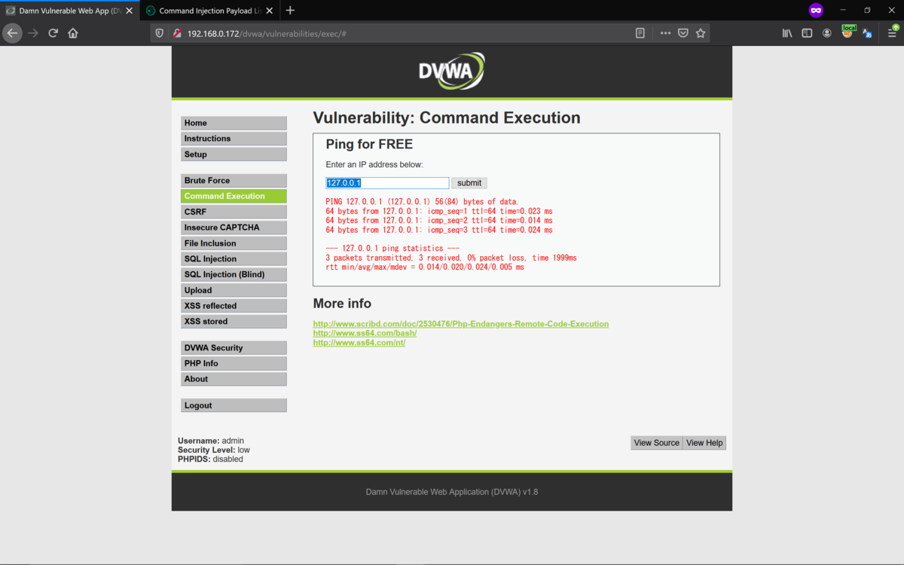Open the ss64.com/nt link
This screenshot has width=904, height=565.
coord(359,343)
